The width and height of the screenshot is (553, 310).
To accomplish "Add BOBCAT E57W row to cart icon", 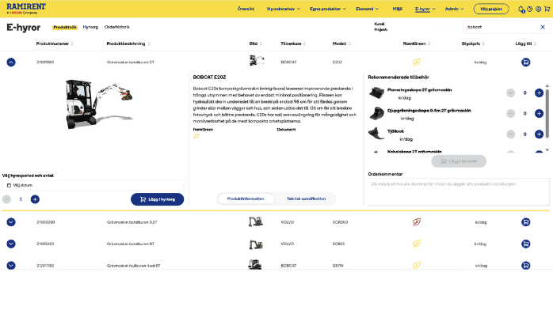I will pos(525,265).
